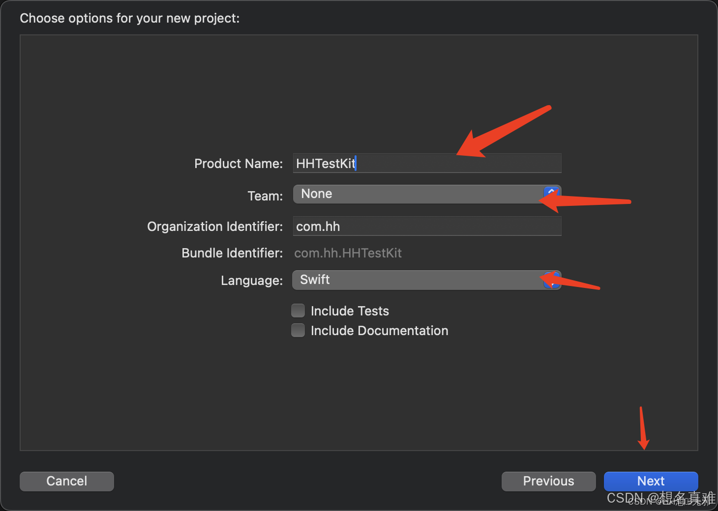This screenshot has height=511, width=718.
Task: Select the current Swift language value
Action: [314, 280]
